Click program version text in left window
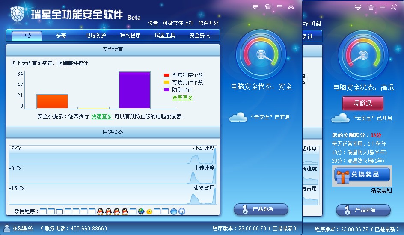The width and height of the screenshot is (404, 235). 255,228
